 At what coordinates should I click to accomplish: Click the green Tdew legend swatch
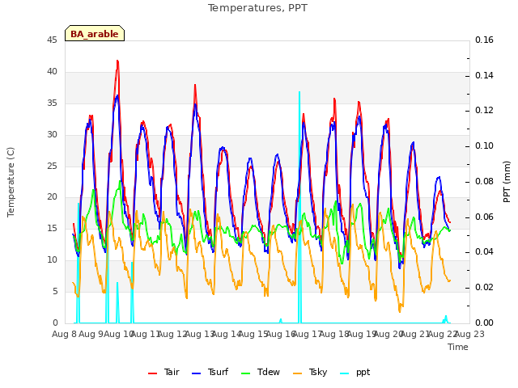(x=246, y=373)
